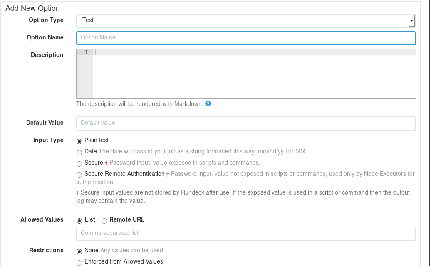The width and height of the screenshot is (431, 266).
Task: Click line number 1 in Description editor
Action: (x=86, y=52)
